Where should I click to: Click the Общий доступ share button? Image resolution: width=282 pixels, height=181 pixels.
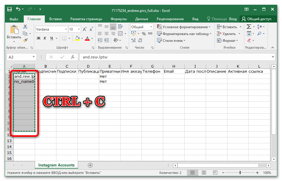257,19
